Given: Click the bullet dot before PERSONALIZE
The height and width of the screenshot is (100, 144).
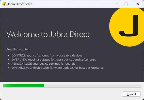Looking at the screenshot, I should 9,64.
